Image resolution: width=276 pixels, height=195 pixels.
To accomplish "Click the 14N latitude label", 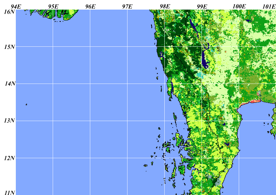I will (x=10, y=84).
